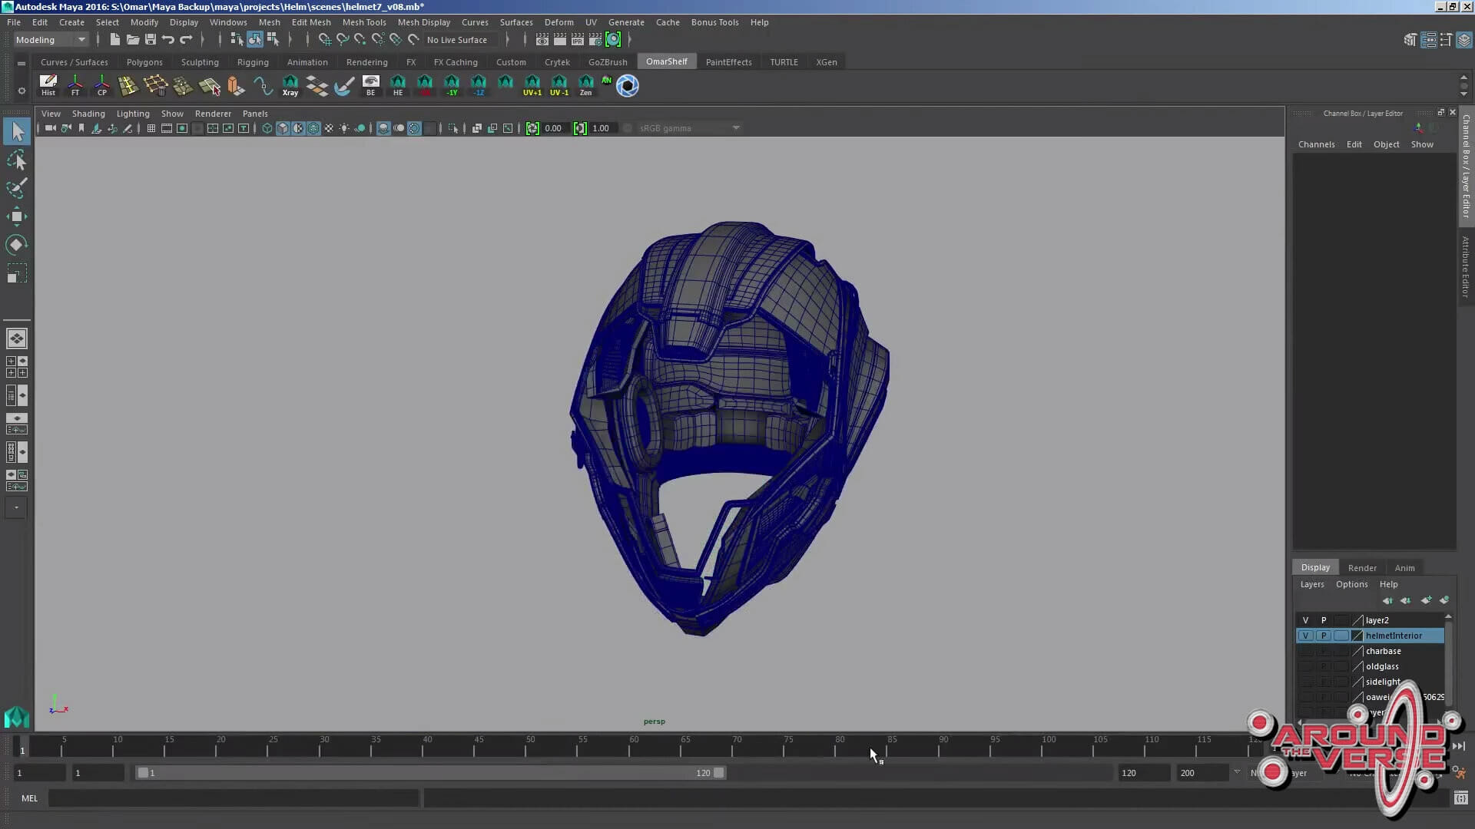Screen dimensions: 1475x829
Task: Click the Open IPR render icon
Action: click(577, 40)
